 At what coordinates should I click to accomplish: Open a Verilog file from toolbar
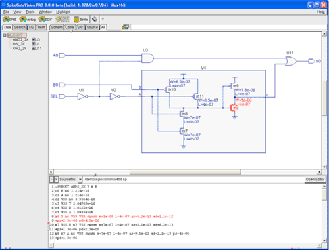28,20
